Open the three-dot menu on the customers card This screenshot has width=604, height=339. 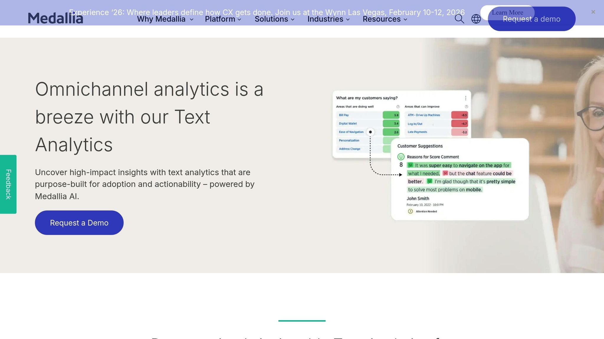coord(465,98)
